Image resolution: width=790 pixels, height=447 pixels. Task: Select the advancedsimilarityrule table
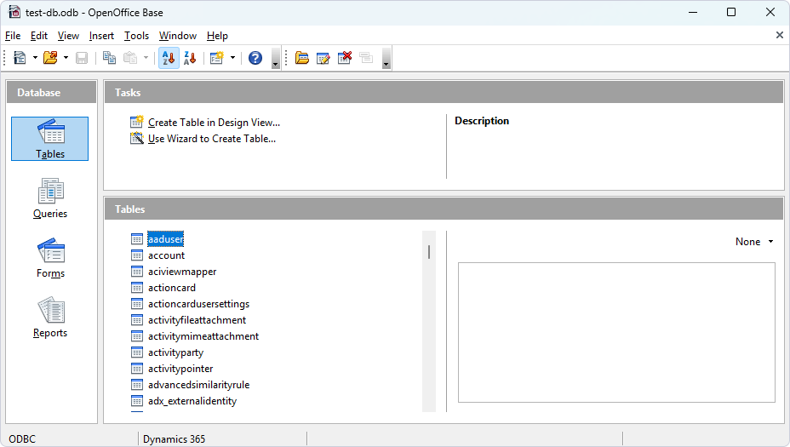click(x=198, y=385)
